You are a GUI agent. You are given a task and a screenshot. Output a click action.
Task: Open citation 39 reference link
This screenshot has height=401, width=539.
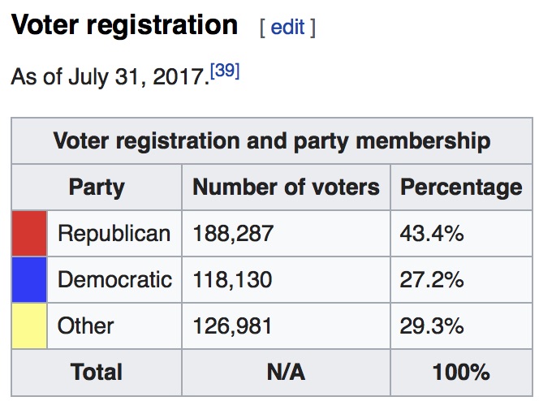(x=225, y=71)
